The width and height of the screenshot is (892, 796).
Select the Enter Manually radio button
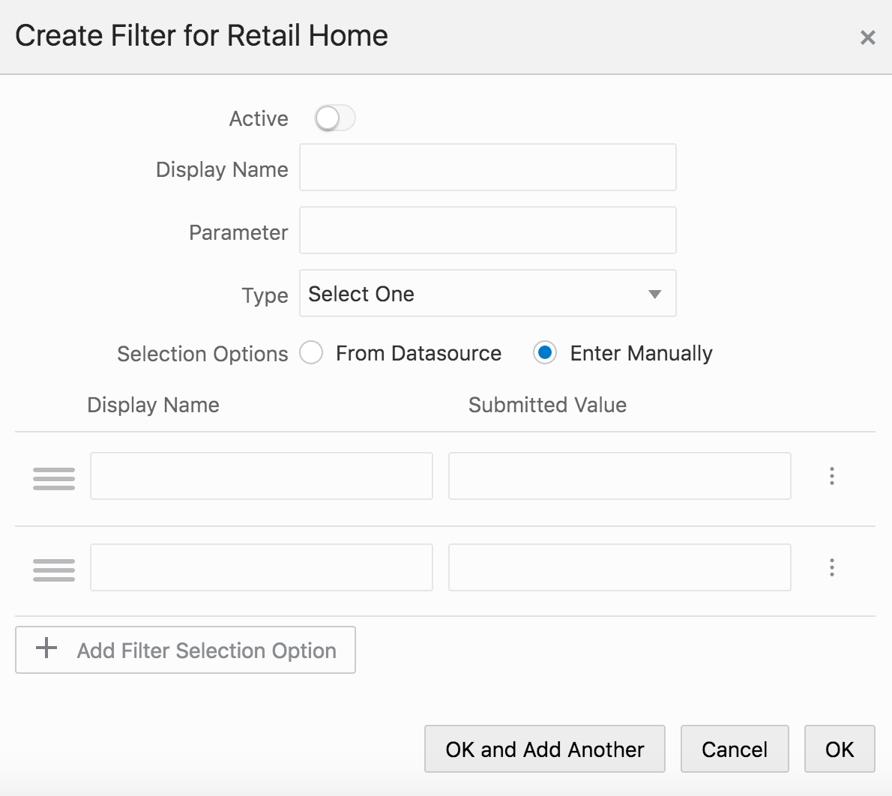pyautogui.click(x=545, y=352)
